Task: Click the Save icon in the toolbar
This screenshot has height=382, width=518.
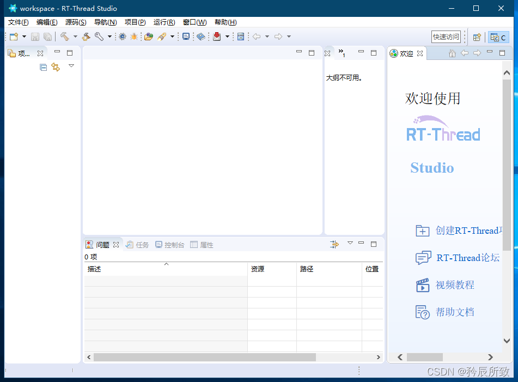Action: [34, 37]
